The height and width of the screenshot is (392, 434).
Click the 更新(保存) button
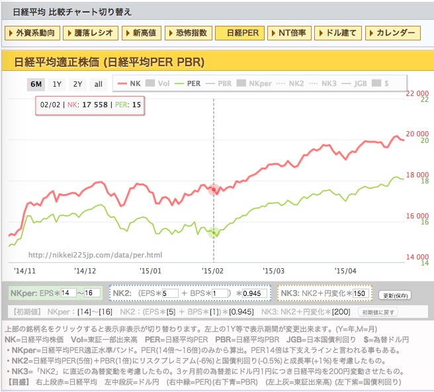pyautogui.click(x=395, y=295)
